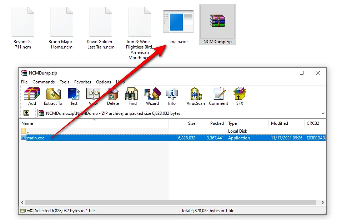The image size is (357, 220).
Task: Open the Commands menu
Action: pos(44,82)
